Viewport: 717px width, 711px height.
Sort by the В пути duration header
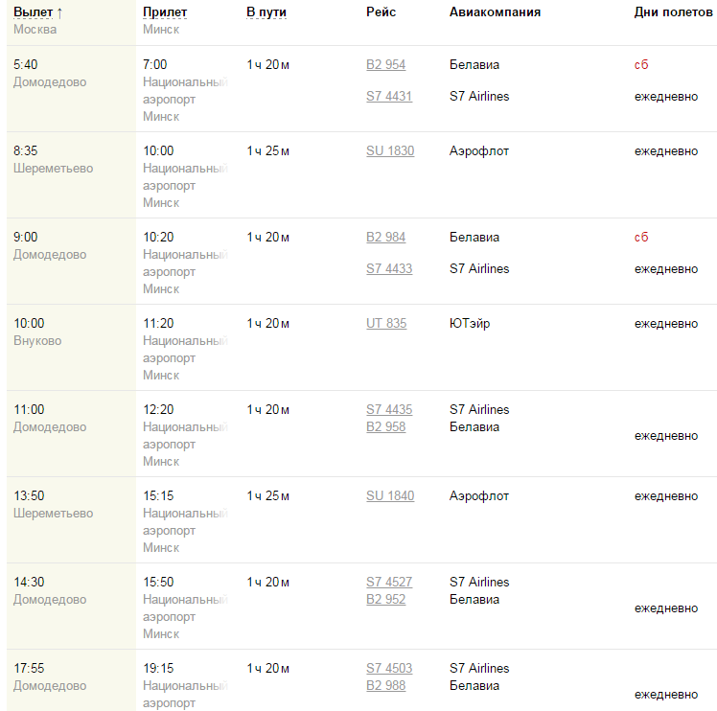(x=266, y=12)
